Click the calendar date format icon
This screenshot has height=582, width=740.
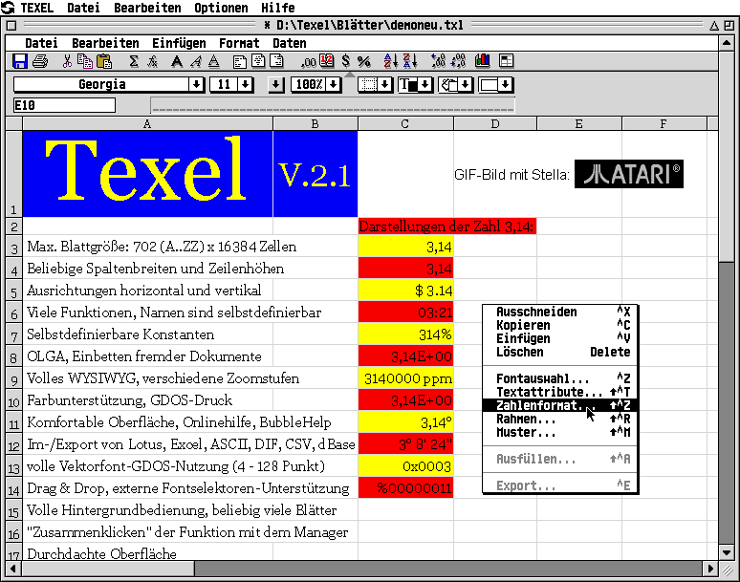(x=327, y=61)
